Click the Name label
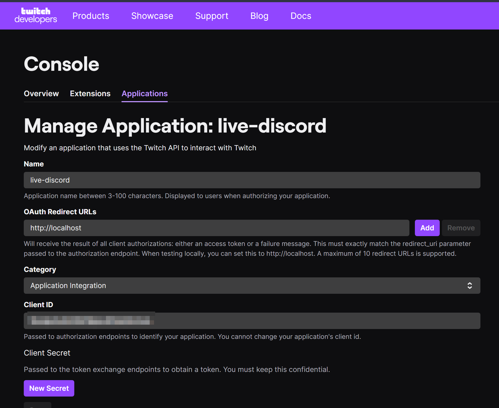Viewport: 499px width, 408px height. tap(34, 164)
